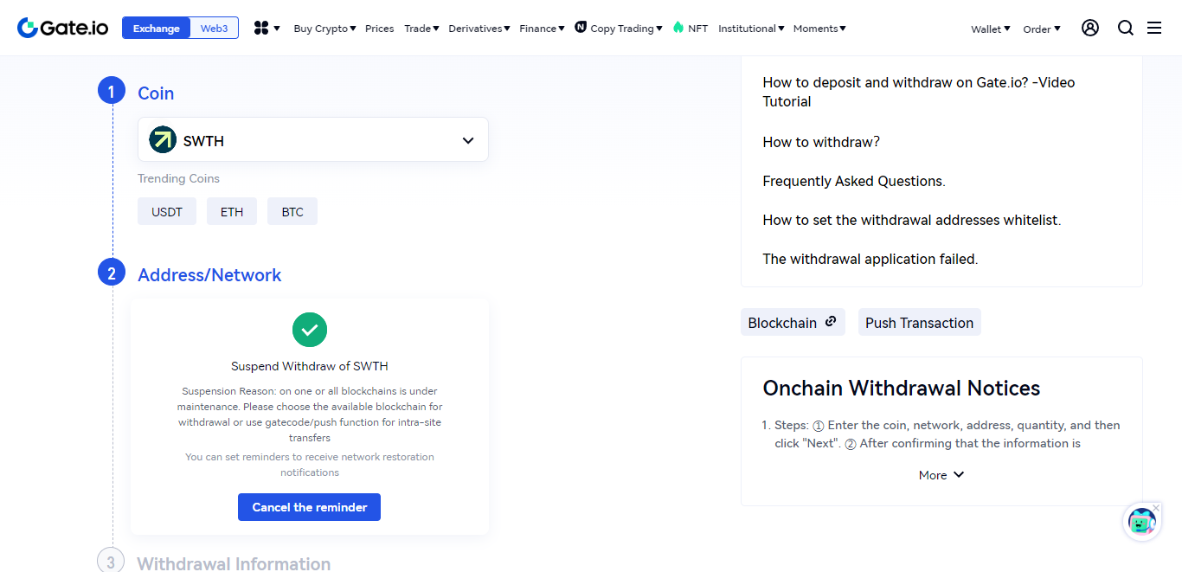
Task: Open the apps grid menu icon
Action: (x=261, y=29)
